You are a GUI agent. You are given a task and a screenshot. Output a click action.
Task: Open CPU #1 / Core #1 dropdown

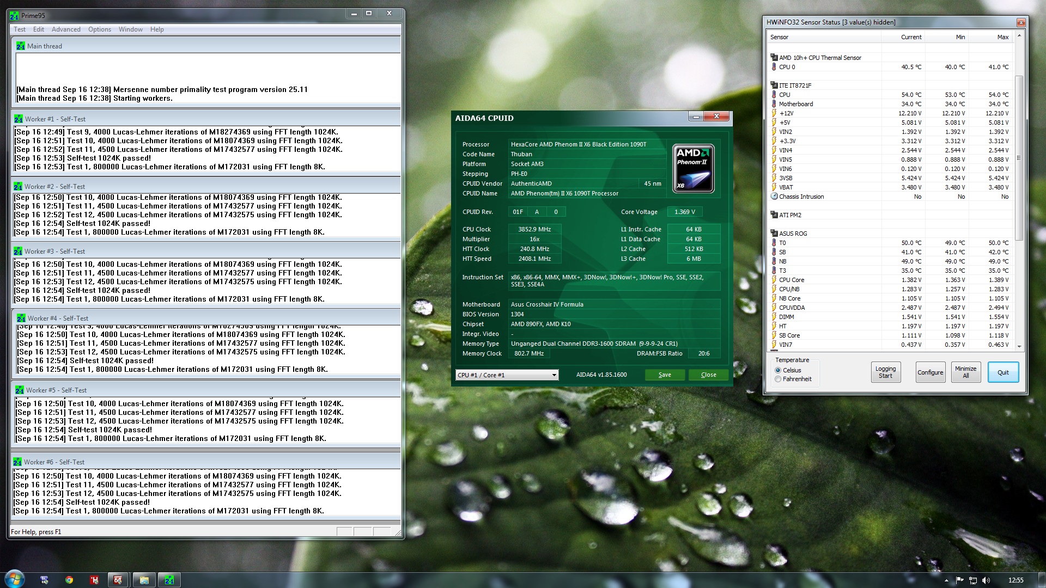click(507, 375)
